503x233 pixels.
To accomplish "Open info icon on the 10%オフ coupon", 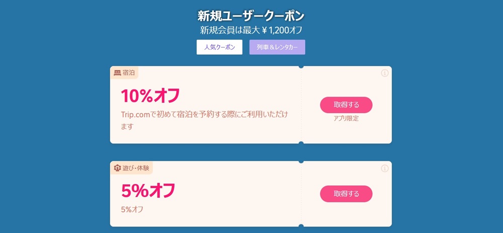I will pyautogui.click(x=385, y=73).
